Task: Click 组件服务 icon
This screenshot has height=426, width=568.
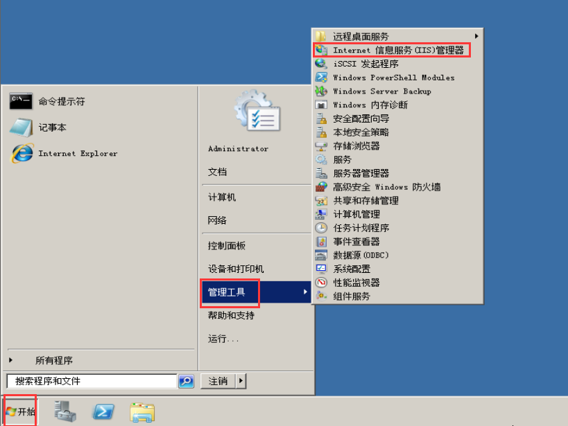Action: click(x=321, y=296)
